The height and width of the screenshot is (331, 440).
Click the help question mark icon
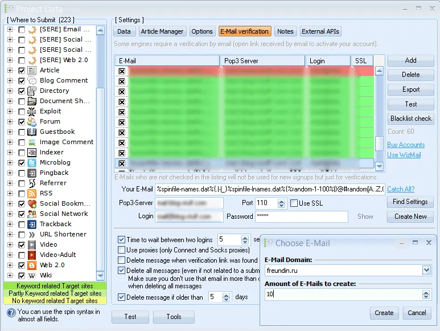pos(11,312)
